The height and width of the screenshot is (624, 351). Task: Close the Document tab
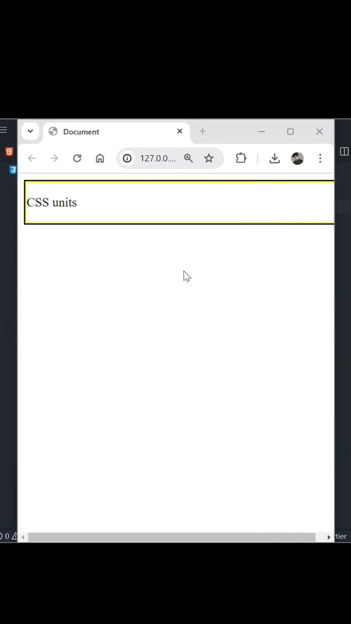179,131
